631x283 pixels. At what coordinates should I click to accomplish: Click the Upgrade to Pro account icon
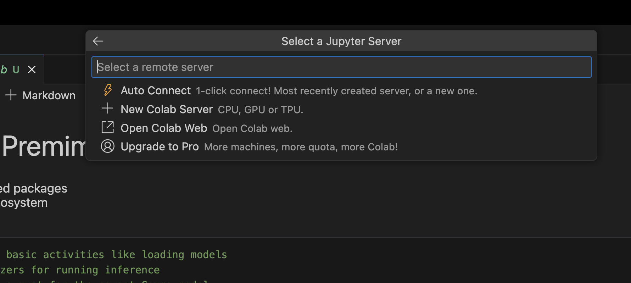(x=107, y=146)
